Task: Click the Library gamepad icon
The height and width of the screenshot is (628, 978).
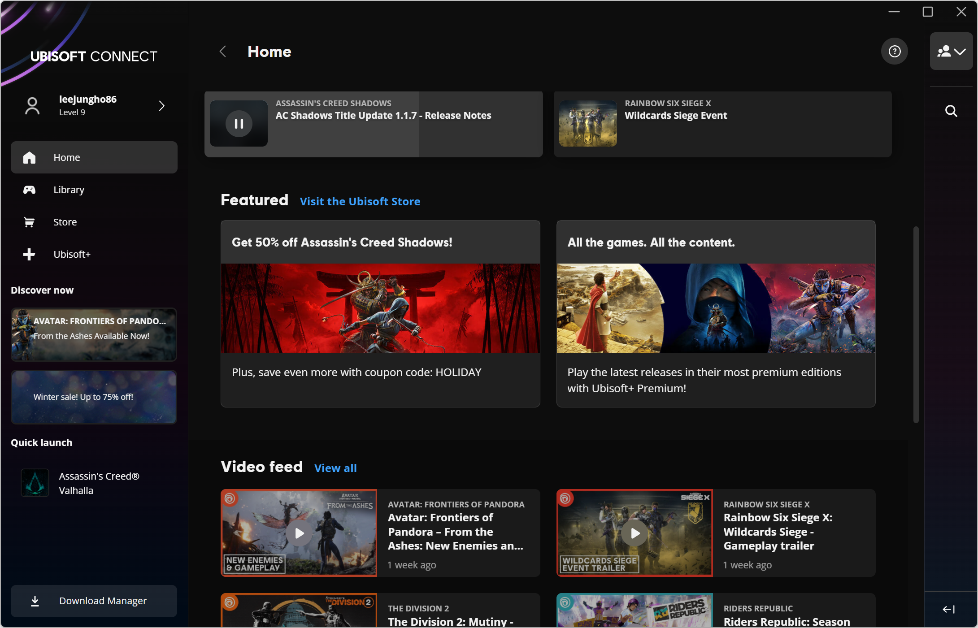Action: tap(30, 190)
